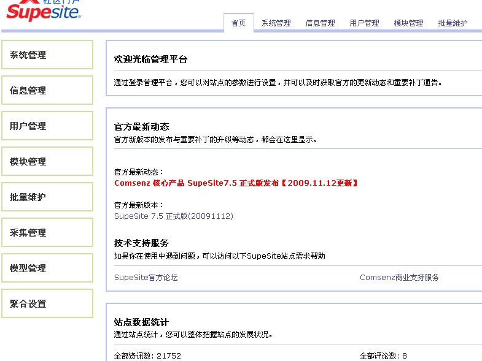
Task: Select 信息管理 in the left sidebar
Action: coord(47,90)
